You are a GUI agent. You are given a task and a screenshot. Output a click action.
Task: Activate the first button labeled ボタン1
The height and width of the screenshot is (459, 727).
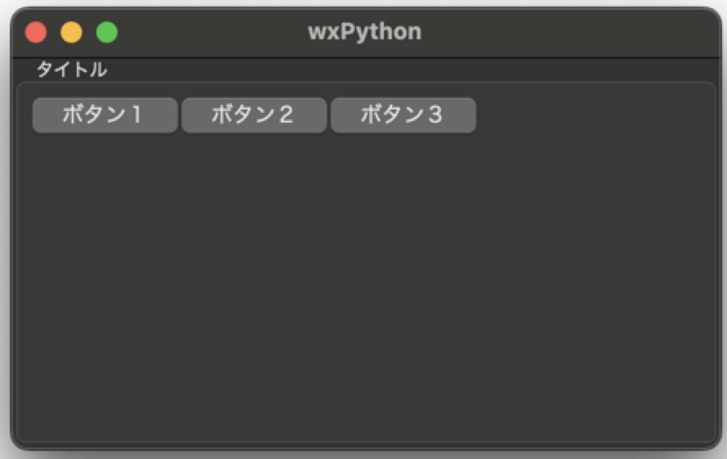(105, 115)
